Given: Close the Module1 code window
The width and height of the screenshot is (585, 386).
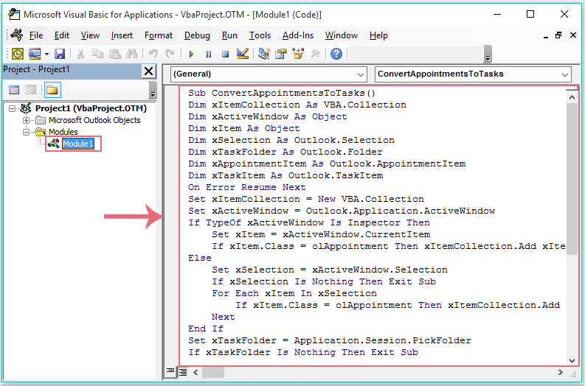Looking at the screenshot, I should (573, 35).
